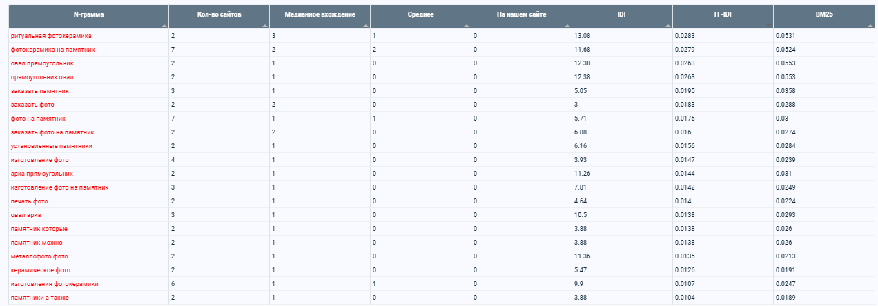Click sort arrow in На нашем сайте header
Viewport: 878px width, 306px height.
pos(567,25)
